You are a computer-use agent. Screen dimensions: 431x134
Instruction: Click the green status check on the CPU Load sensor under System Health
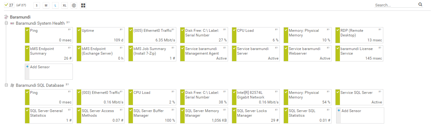234,30
